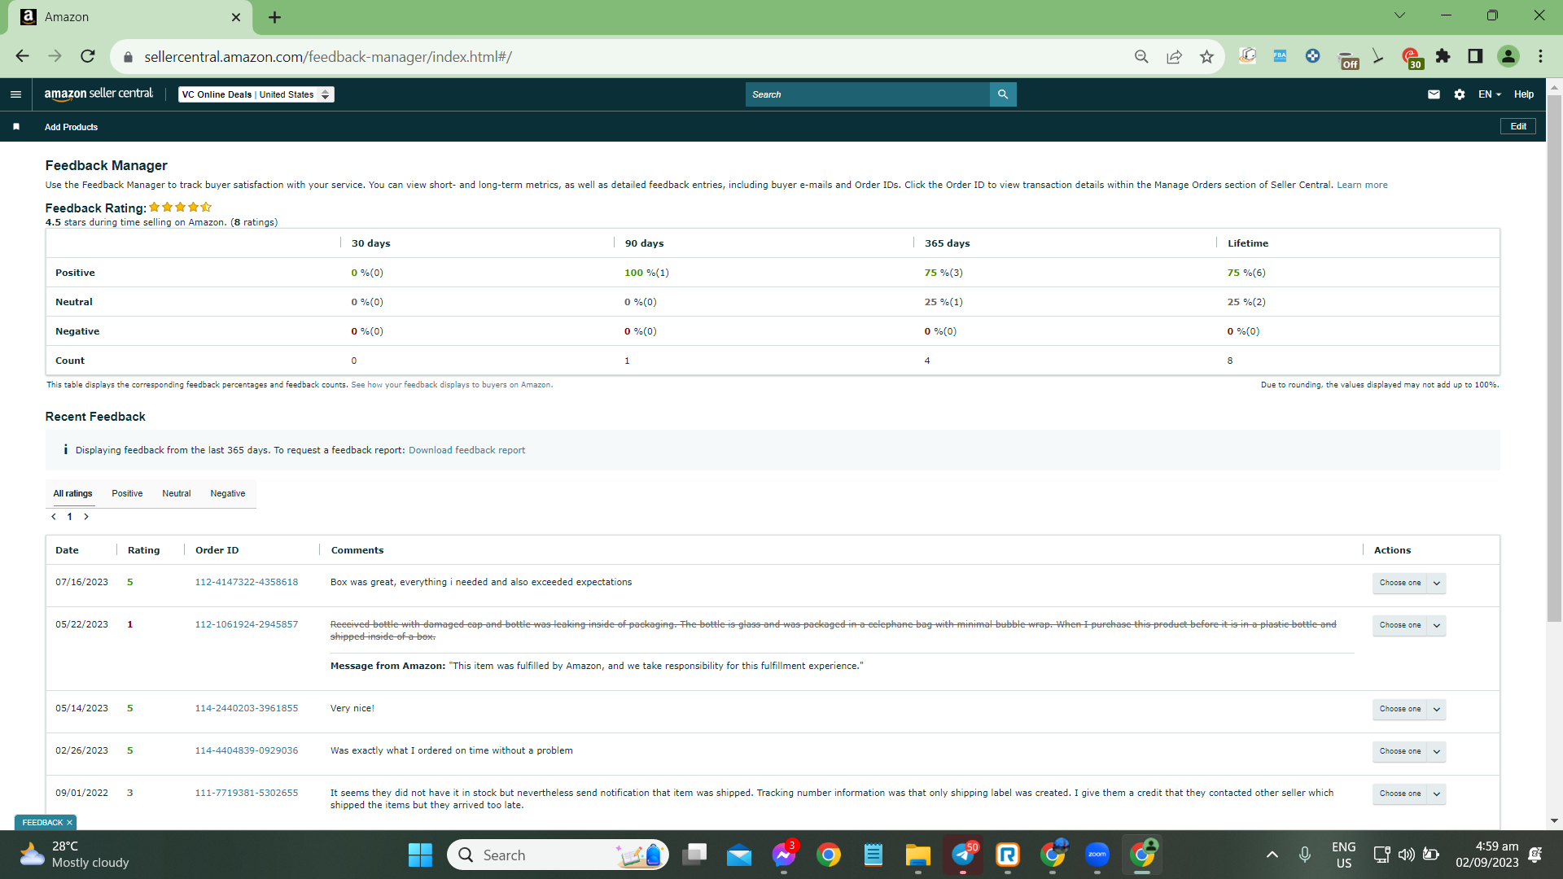Viewport: 1563px width, 879px height.
Task: Close the FEEDBACK tag at bottom left
Action: point(70,823)
